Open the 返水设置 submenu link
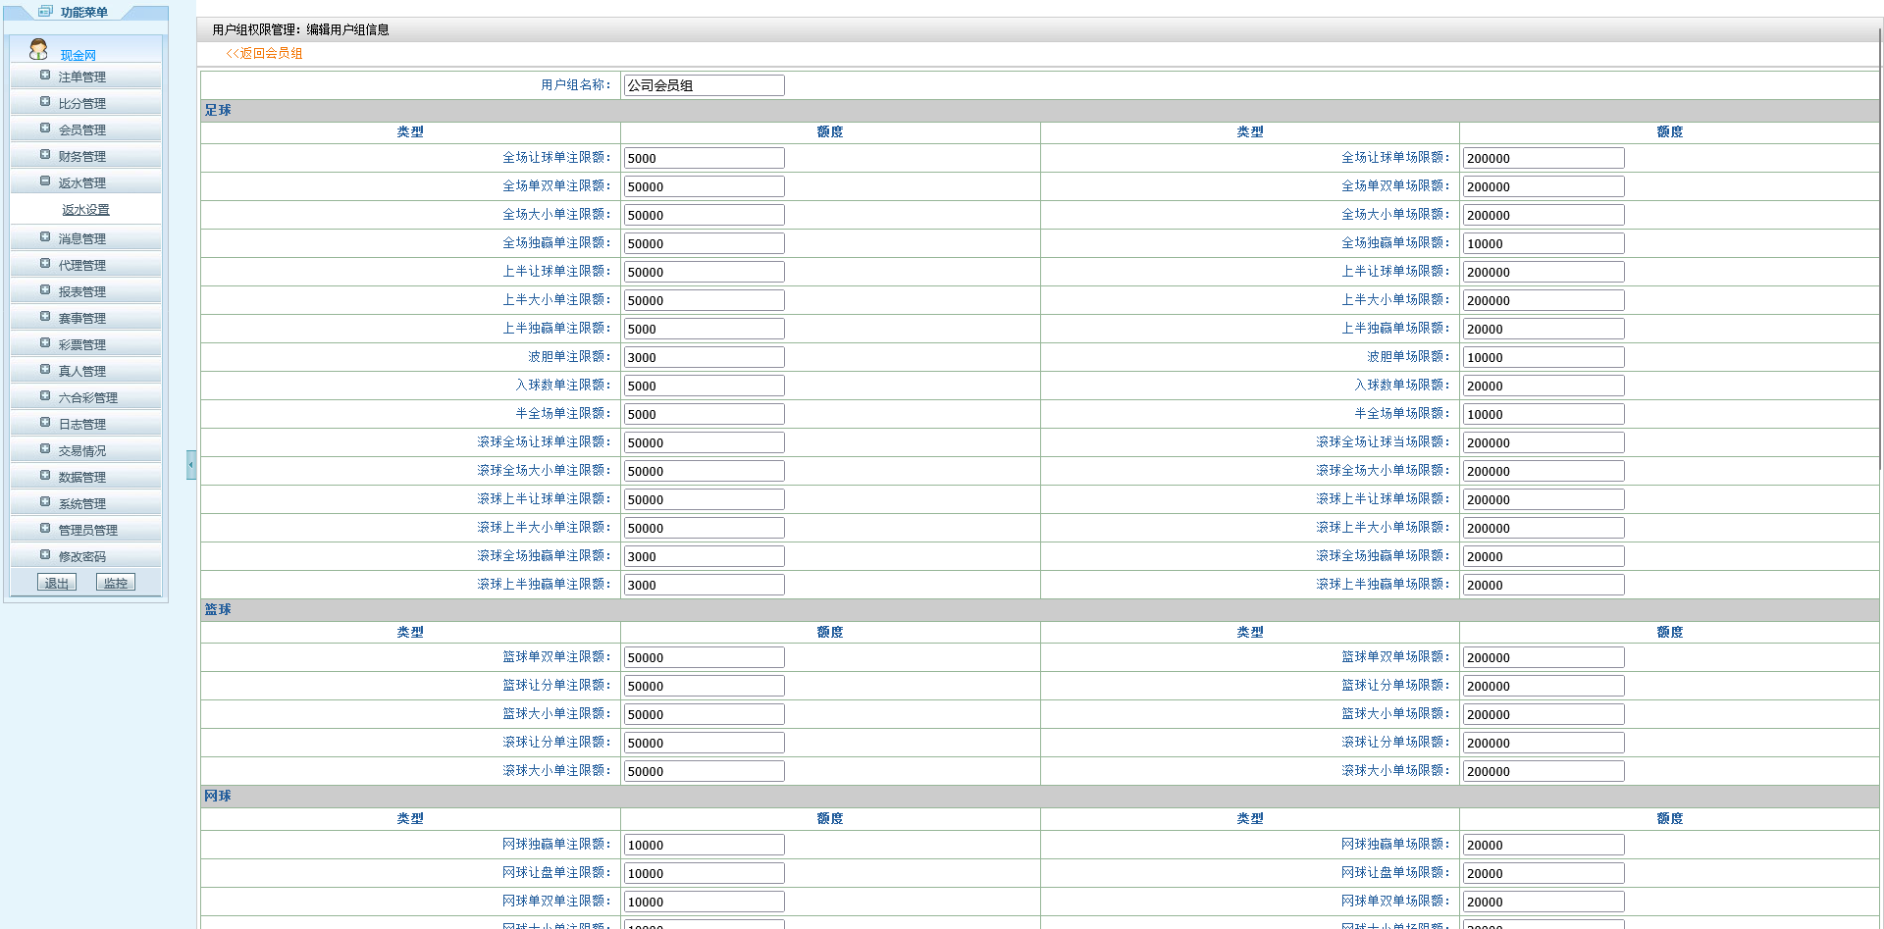 pyautogui.click(x=85, y=210)
